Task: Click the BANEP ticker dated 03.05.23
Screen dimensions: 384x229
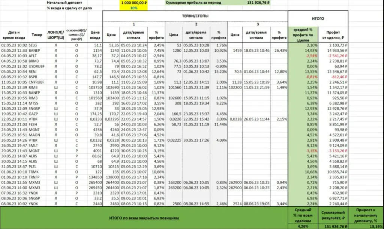Action: pyautogui.click(x=34, y=51)
